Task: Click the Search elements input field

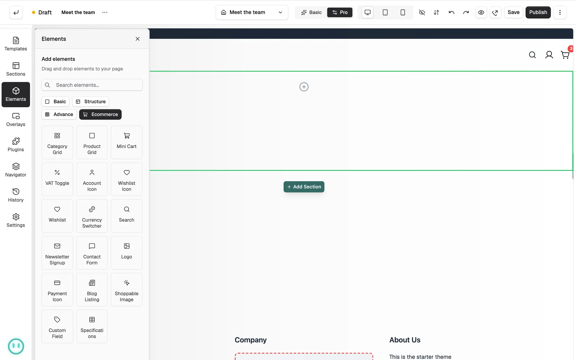Action: [x=92, y=85]
